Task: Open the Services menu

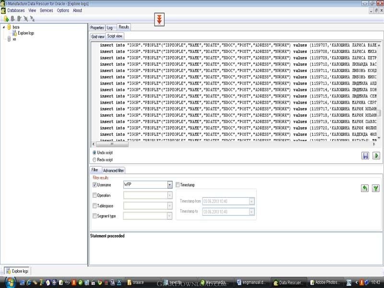Action: point(47,10)
